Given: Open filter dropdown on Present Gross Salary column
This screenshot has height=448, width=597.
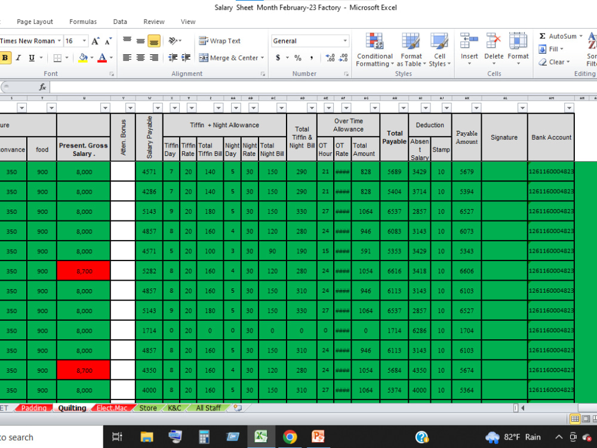Looking at the screenshot, I should point(106,108).
